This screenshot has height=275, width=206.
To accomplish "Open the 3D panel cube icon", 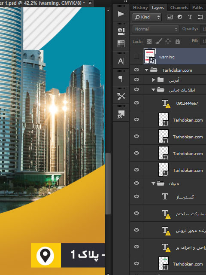I will (121, 31).
